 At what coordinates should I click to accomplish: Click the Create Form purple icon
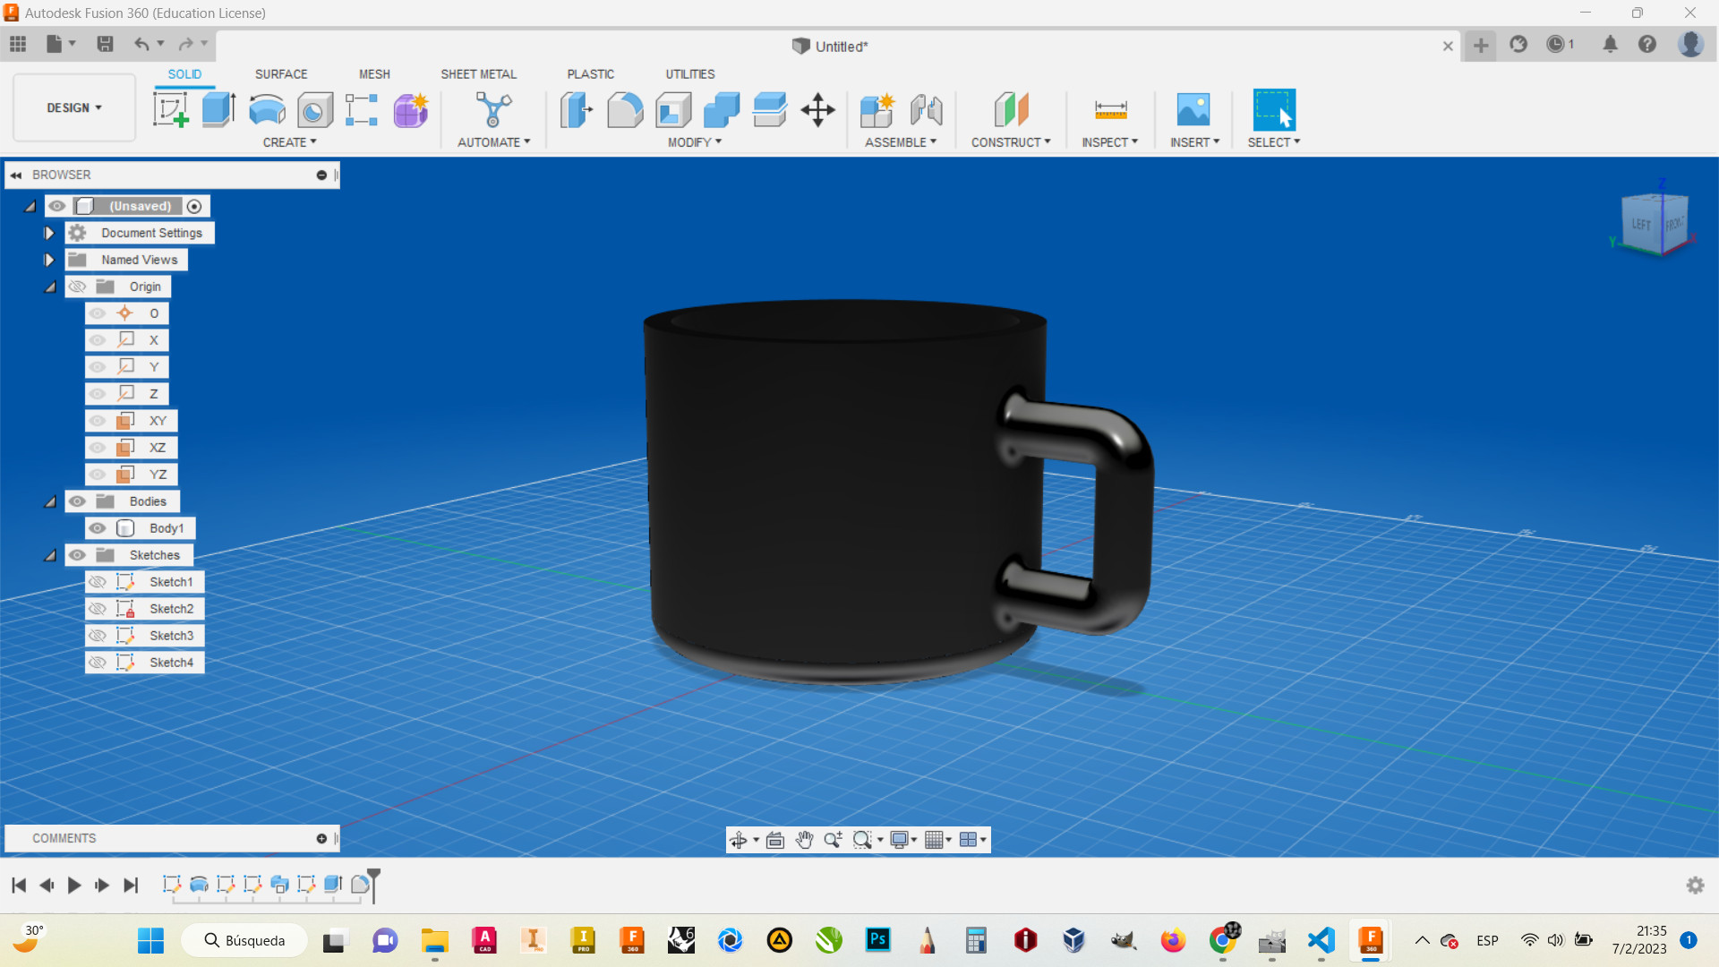coord(411,110)
